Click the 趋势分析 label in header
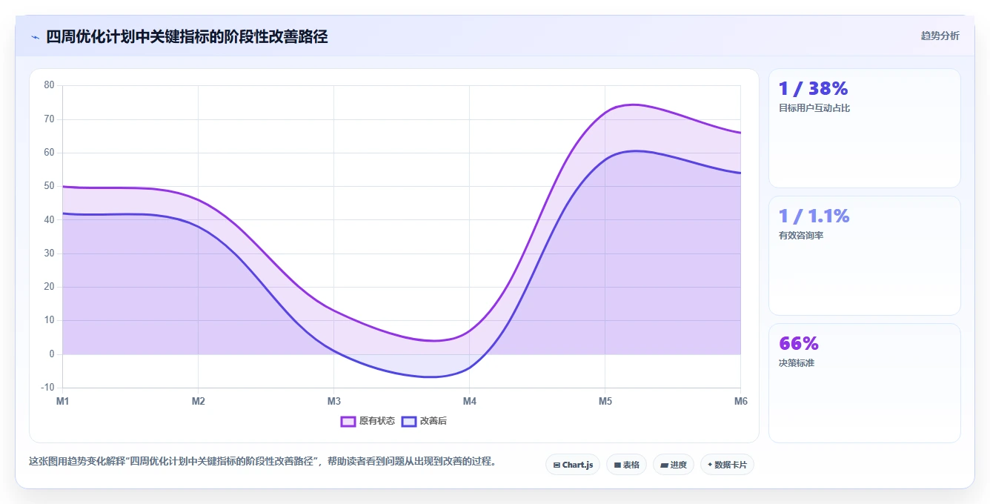 (940, 36)
